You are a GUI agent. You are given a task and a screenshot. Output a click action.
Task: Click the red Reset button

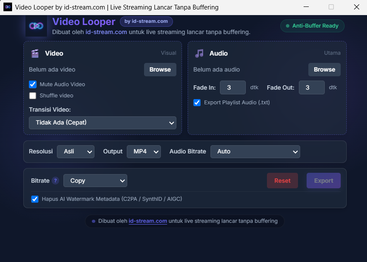282,181
